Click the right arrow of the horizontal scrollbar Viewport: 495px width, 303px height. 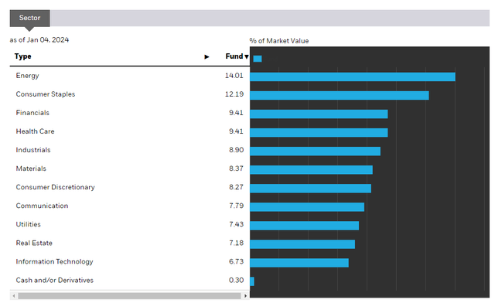246,296
